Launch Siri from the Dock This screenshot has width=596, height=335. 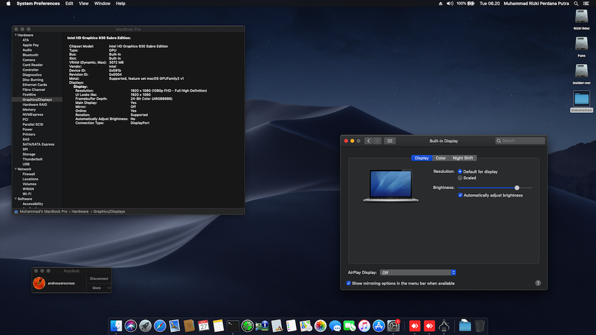[x=131, y=326]
